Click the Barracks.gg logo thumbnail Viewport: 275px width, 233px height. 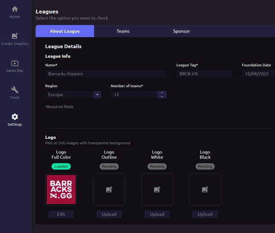click(61, 189)
